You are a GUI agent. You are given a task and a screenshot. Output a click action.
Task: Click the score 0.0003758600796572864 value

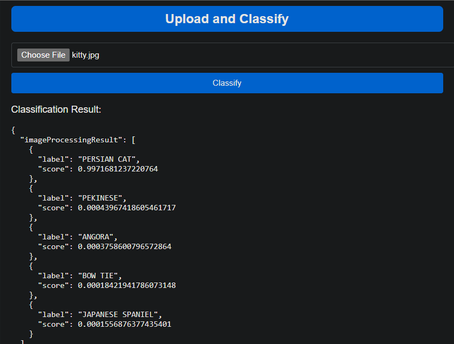[125, 246]
